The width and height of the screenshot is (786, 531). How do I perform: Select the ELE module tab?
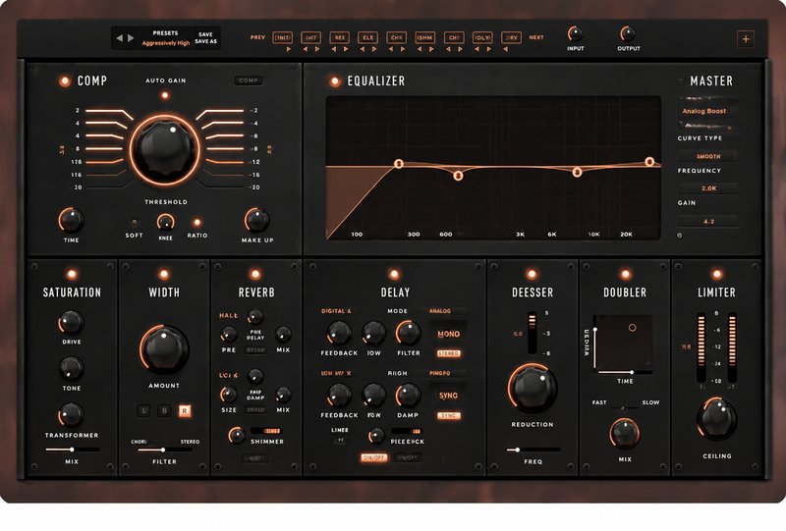367,37
